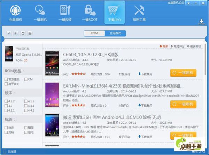Filter by version 4.4.2 checkbox
The image size is (209, 155).
(26, 110)
